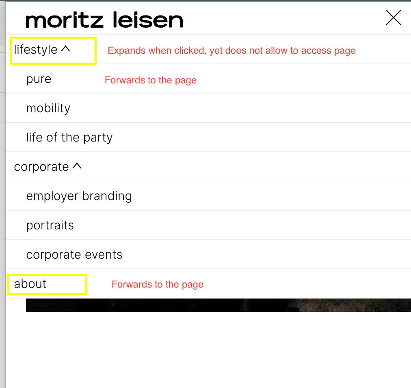Collapse the lifestyle section using its chevron

pos(65,49)
